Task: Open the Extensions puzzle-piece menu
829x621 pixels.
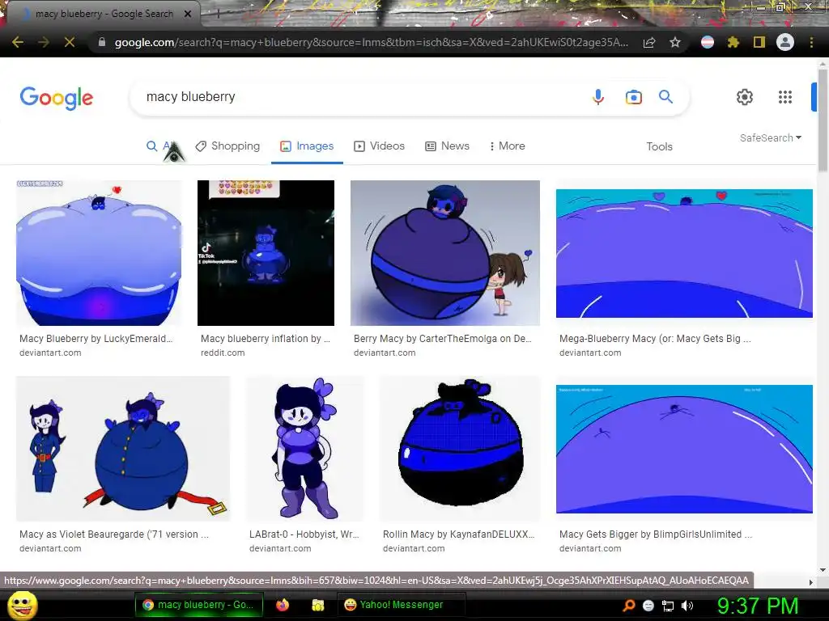Action: 733,42
